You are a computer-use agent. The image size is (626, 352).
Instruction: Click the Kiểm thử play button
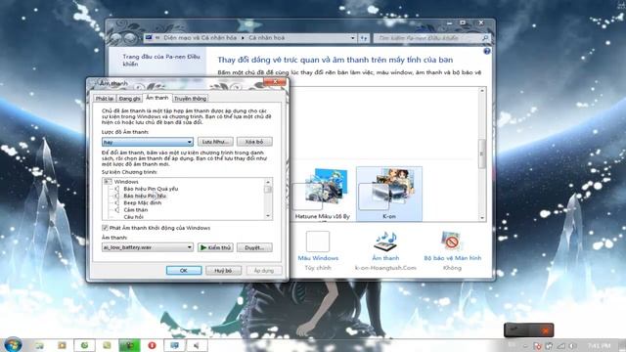(x=215, y=247)
